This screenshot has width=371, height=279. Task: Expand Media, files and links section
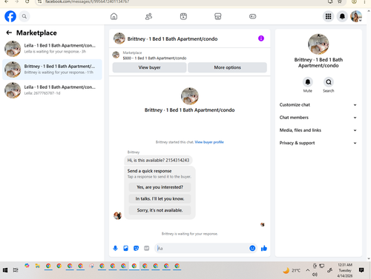click(318, 130)
